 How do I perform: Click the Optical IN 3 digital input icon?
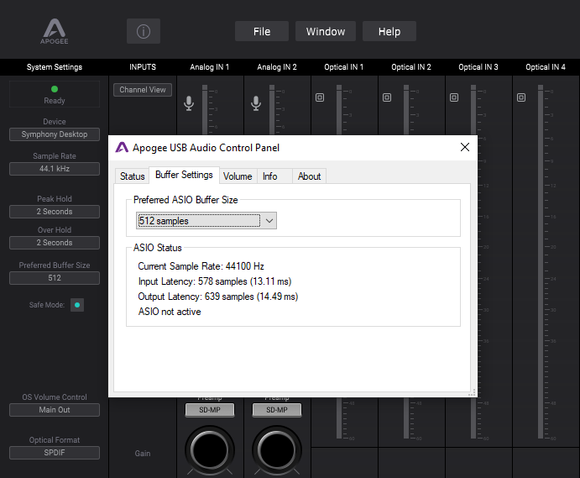(454, 97)
